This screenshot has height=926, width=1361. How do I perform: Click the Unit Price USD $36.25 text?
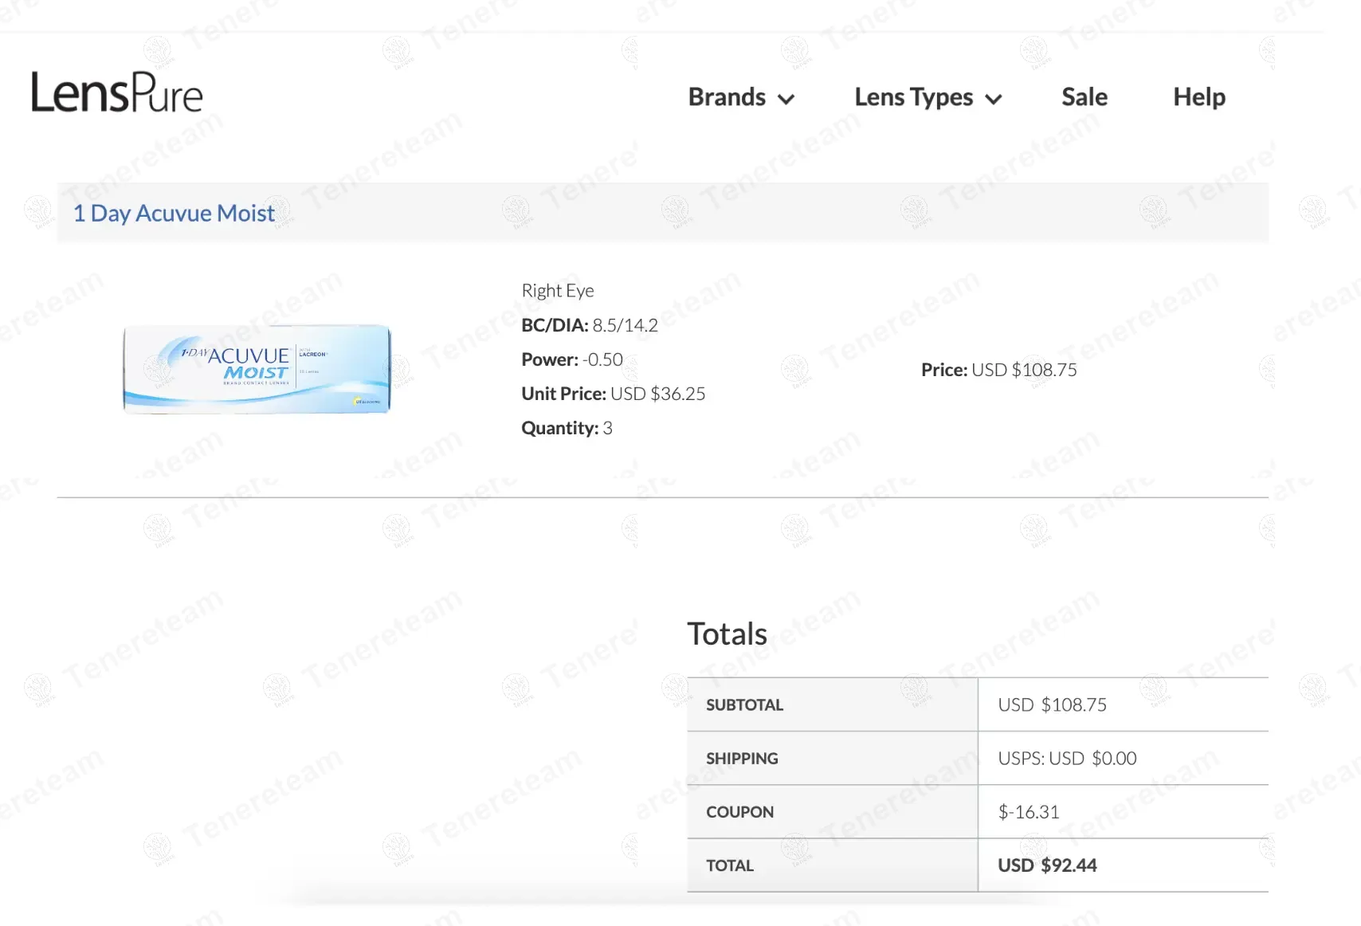tap(657, 394)
